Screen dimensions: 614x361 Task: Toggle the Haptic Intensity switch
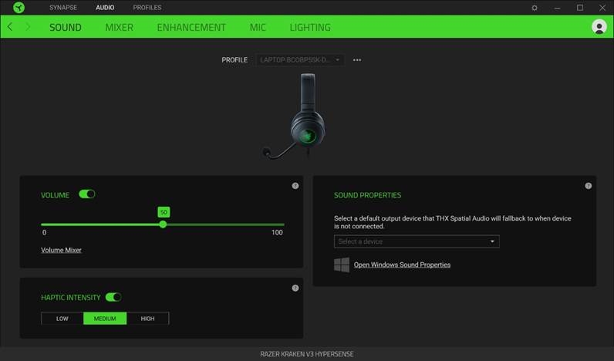pos(113,297)
